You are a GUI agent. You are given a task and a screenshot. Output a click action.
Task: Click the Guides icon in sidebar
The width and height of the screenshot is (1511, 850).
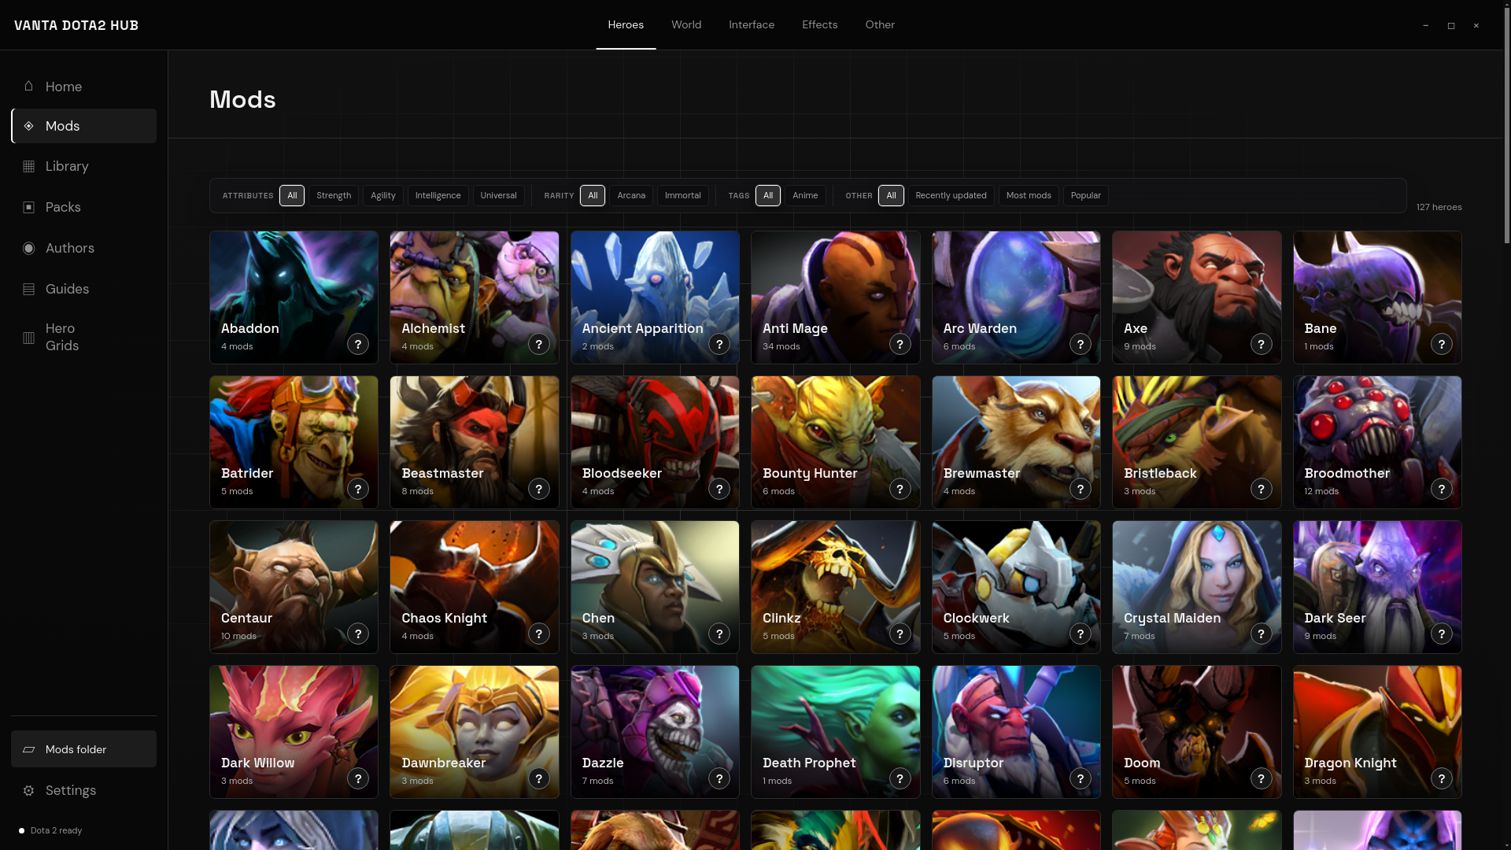[28, 289]
